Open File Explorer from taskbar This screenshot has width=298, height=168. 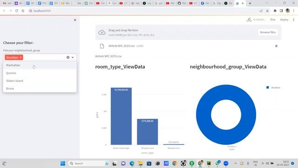pos(141,163)
